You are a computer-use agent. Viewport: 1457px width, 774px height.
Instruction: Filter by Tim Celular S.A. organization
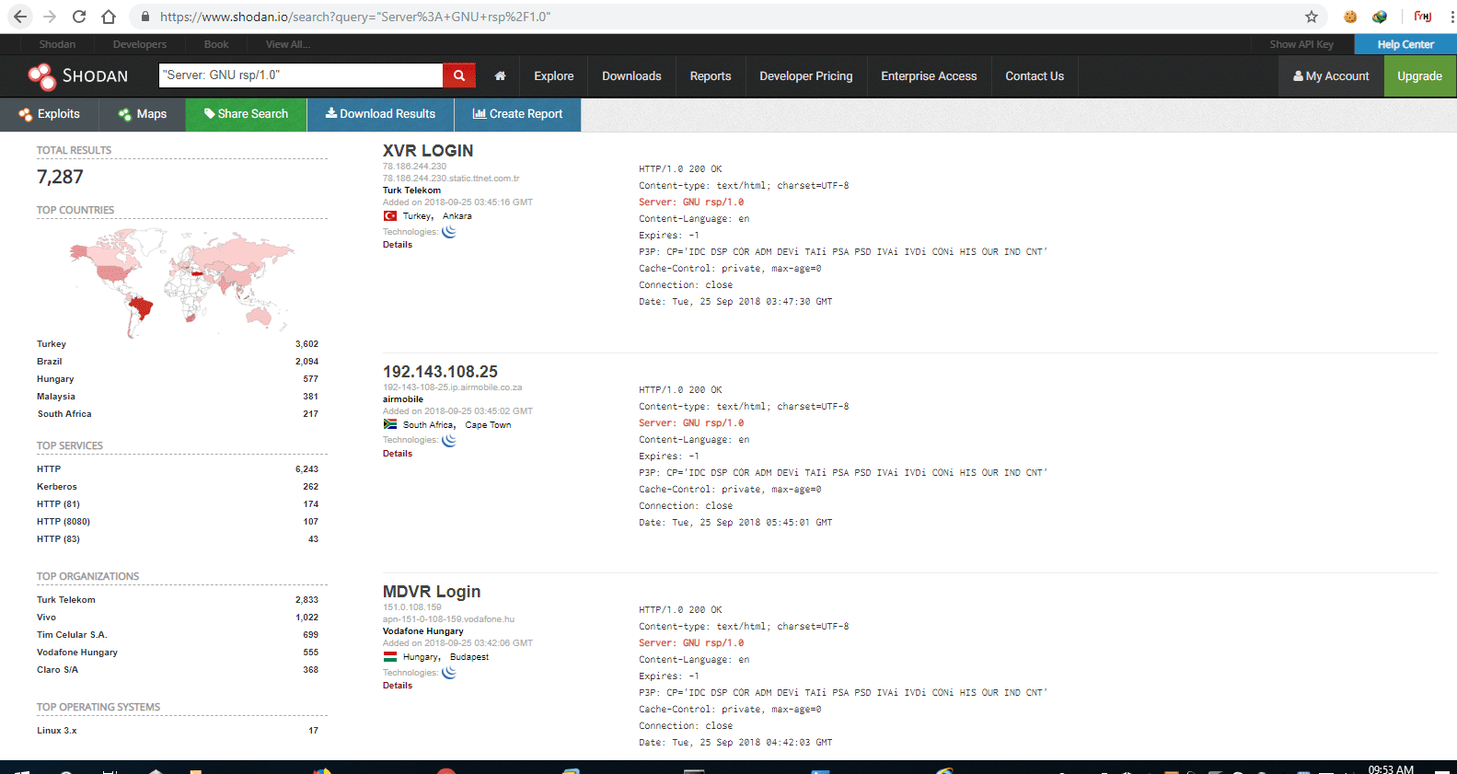pos(72,635)
